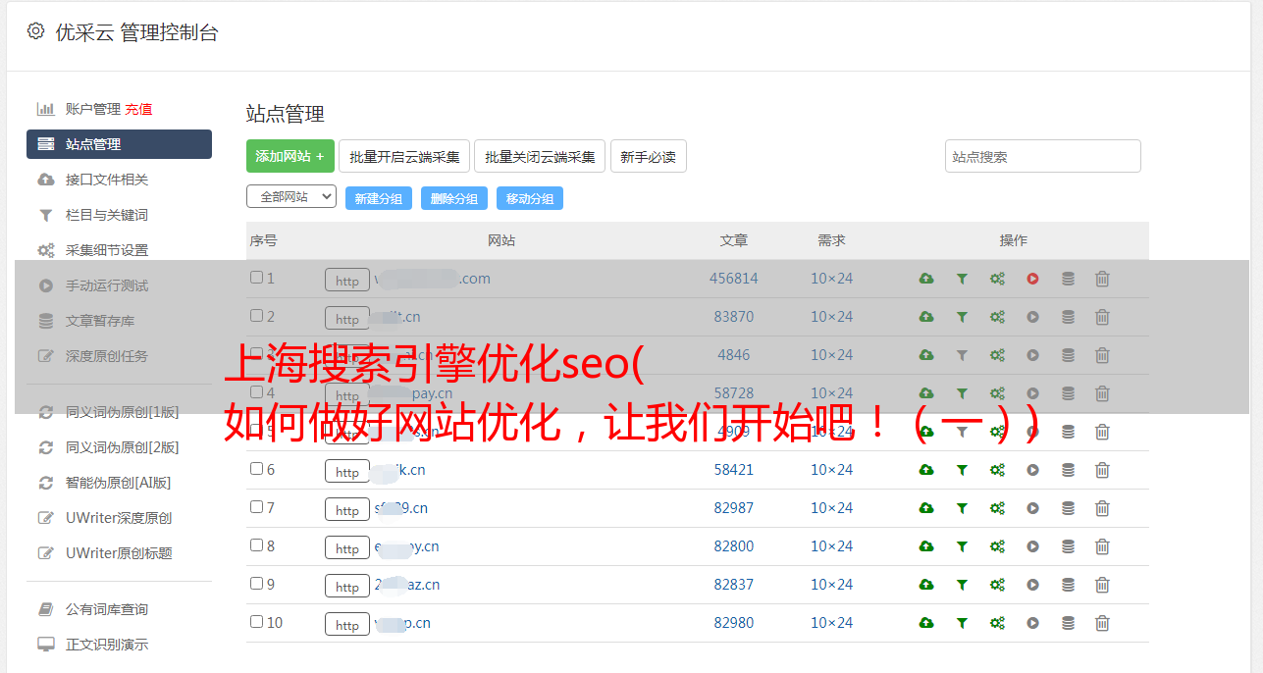Open the 全部网站 group dropdown
Viewport: 1263px width, 673px height.
point(291,196)
